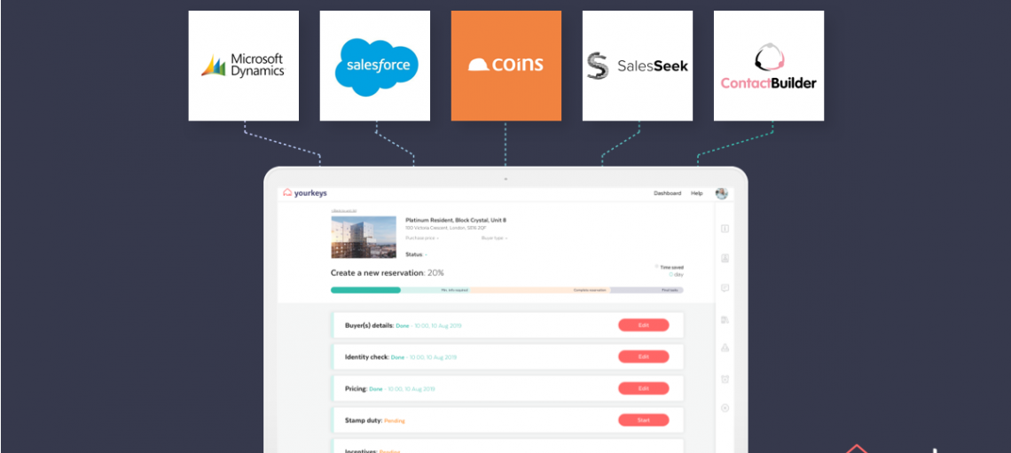Go to the yourkeys home logo
The width and height of the screenshot is (1011, 453).
(x=305, y=192)
